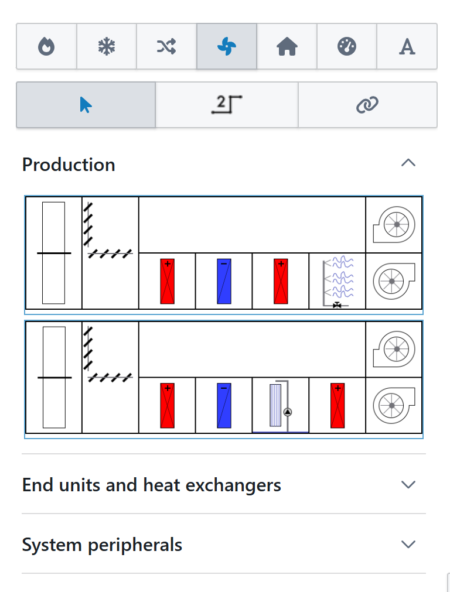Select the letter A text tool

tap(407, 47)
